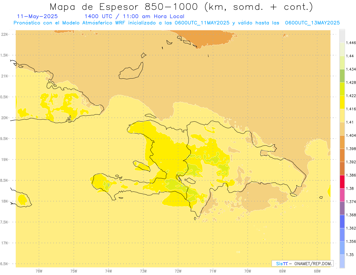This screenshot has height=275, width=356.
Task: Click the legend value '1.374'
Action: pos(351,202)
